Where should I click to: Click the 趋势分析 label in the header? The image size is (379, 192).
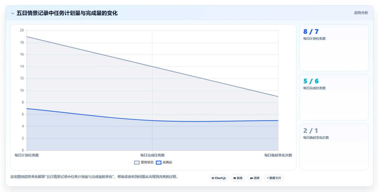pyautogui.click(x=361, y=13)
